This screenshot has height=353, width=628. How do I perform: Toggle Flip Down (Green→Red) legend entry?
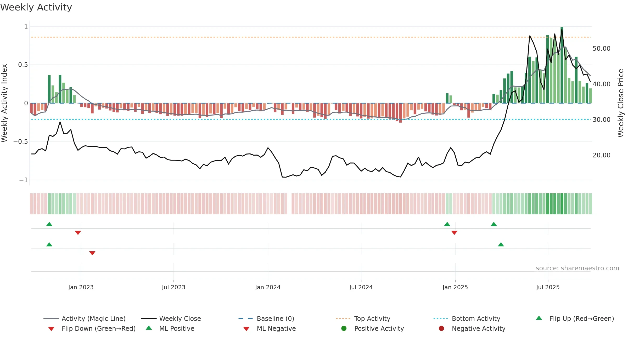92,328
